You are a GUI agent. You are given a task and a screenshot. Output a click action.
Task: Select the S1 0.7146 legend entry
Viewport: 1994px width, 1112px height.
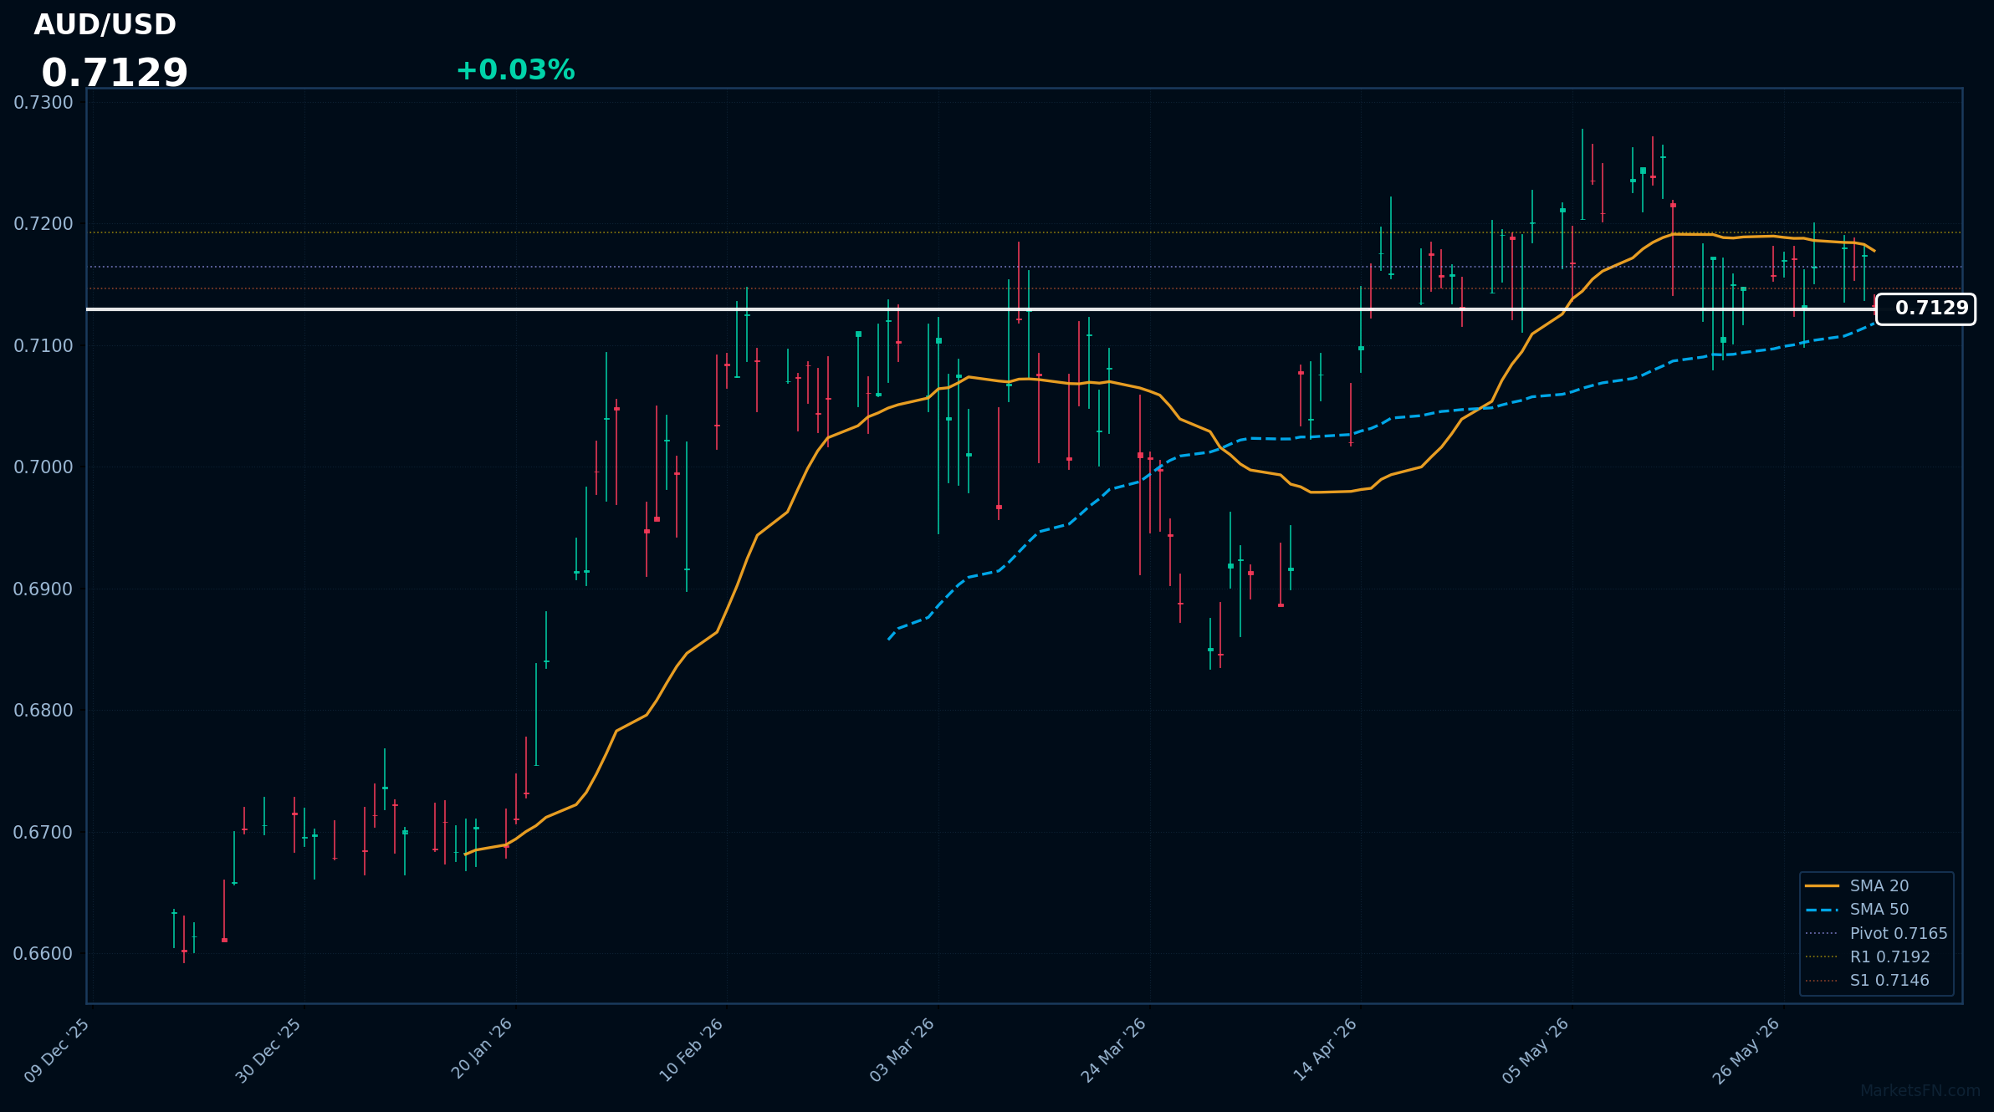[x=1867, y=980]
